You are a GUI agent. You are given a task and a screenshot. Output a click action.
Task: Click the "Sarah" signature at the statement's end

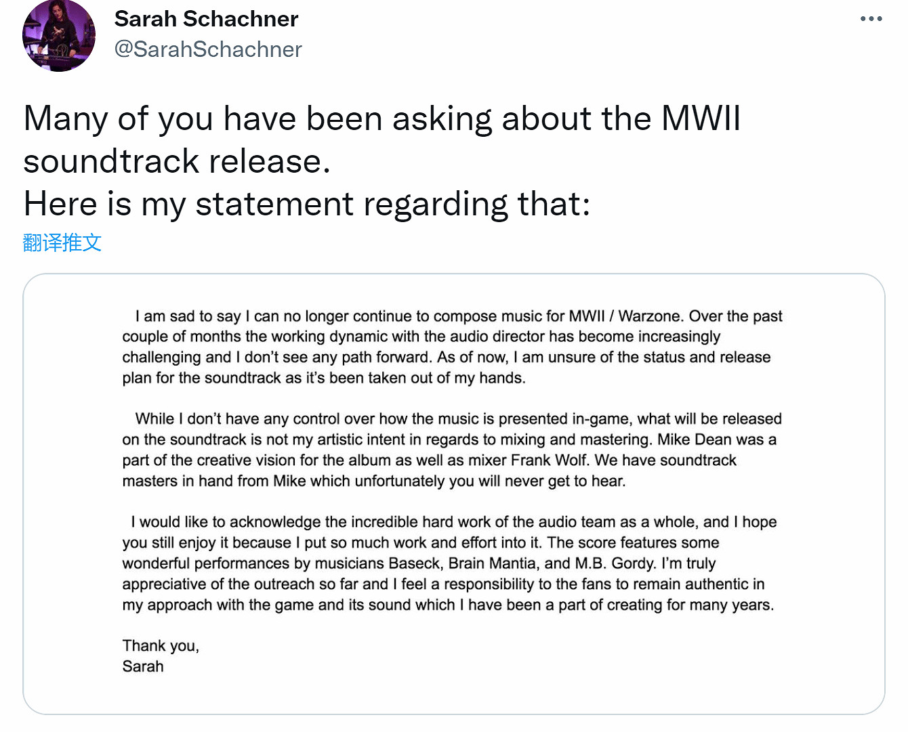pos(143,666)
